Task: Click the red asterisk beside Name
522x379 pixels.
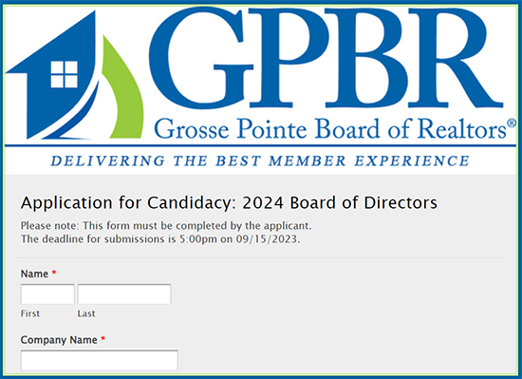Action: pos(54,274)
